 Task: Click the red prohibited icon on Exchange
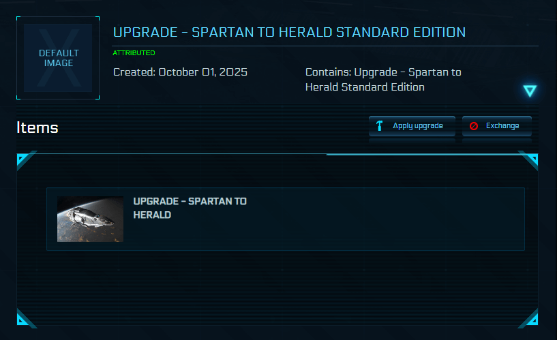(474, 126)
